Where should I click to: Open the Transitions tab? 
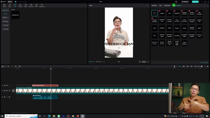(31, 5)
